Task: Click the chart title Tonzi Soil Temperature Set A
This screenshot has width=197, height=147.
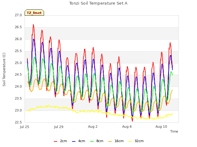Action: tap(98, 3)
